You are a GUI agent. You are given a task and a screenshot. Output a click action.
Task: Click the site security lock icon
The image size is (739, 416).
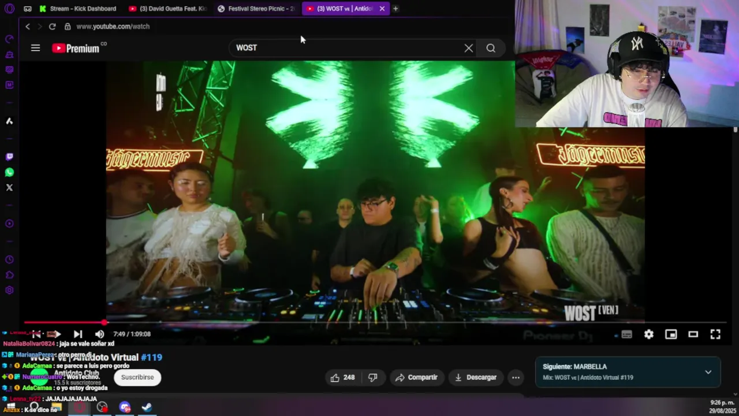[x=68, y=27]
